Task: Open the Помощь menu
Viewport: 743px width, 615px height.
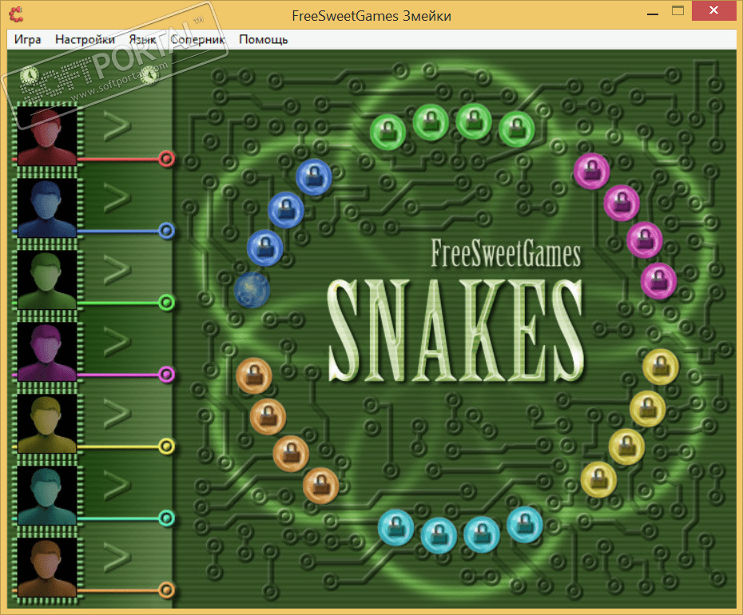Action: [x=264, y=39]
